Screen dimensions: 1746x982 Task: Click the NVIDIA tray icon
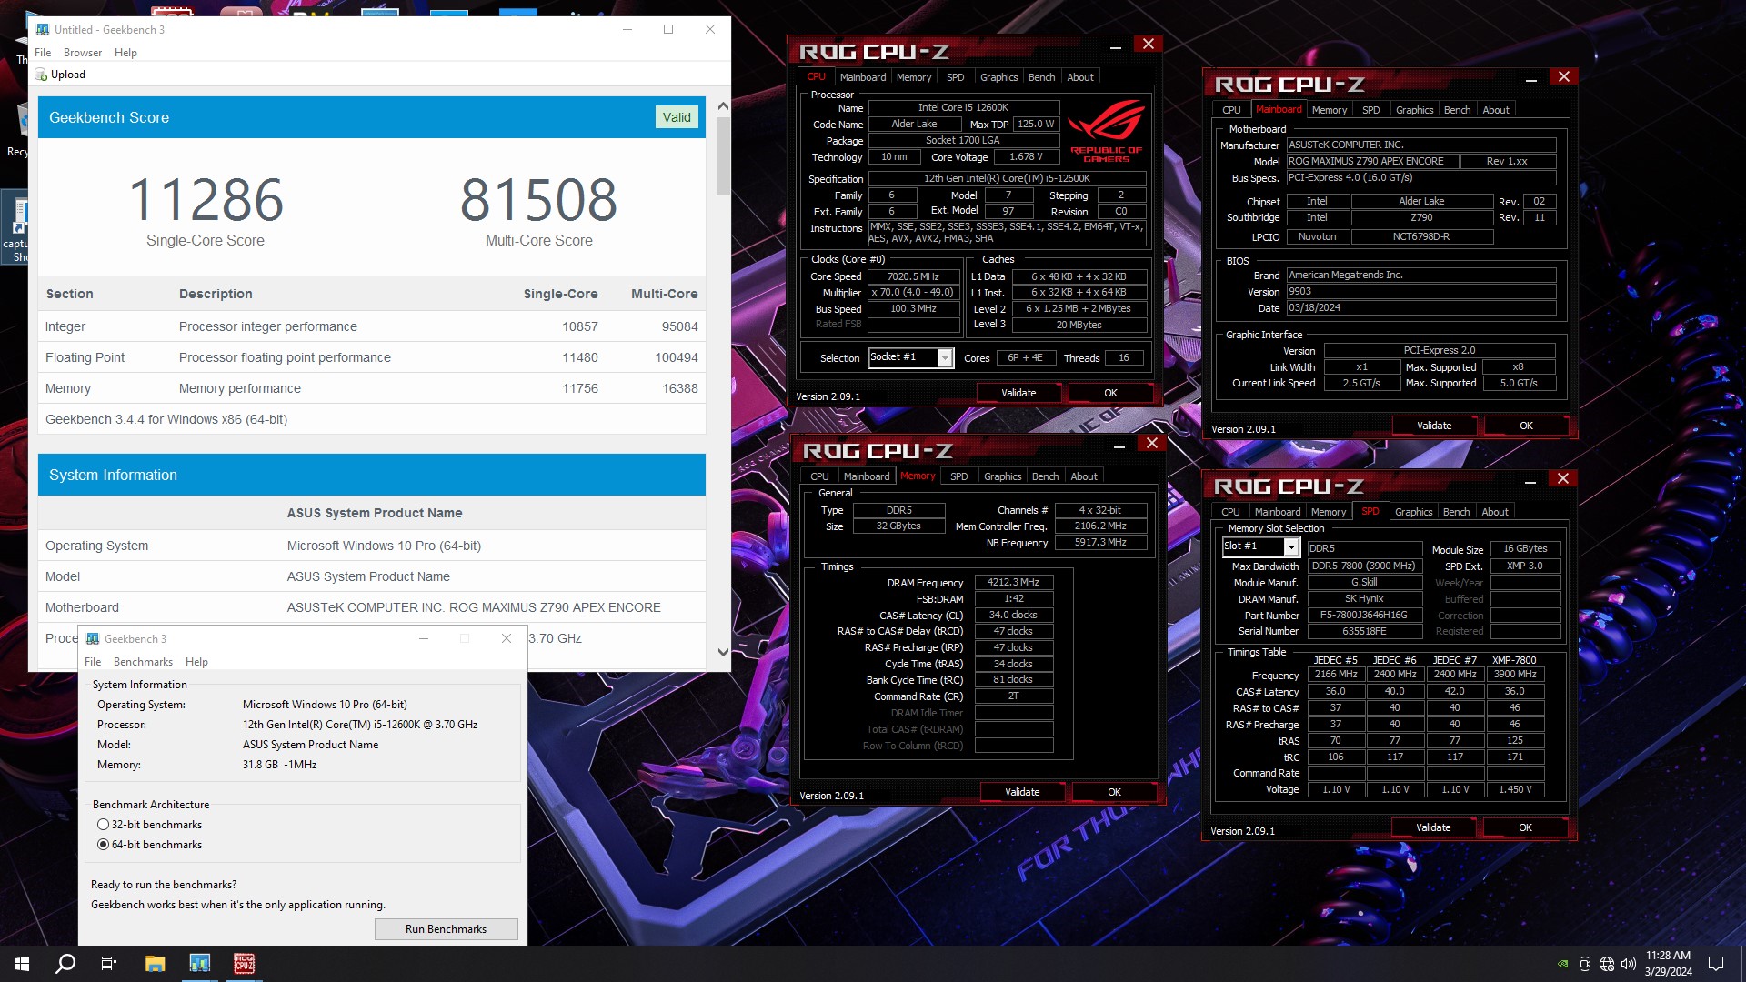[x=1562, y=964]
